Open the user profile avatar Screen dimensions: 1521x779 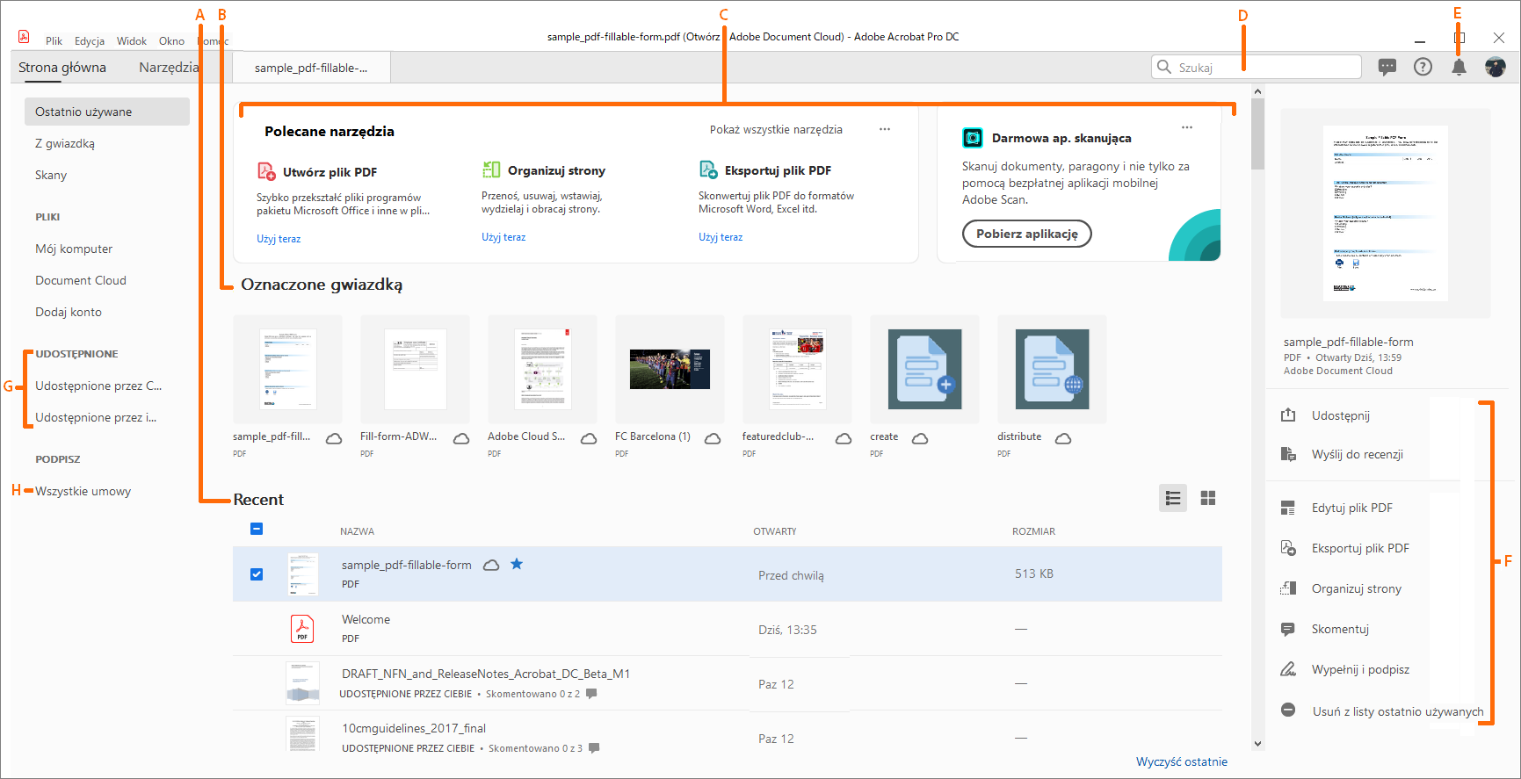[x=1496, y=67]
